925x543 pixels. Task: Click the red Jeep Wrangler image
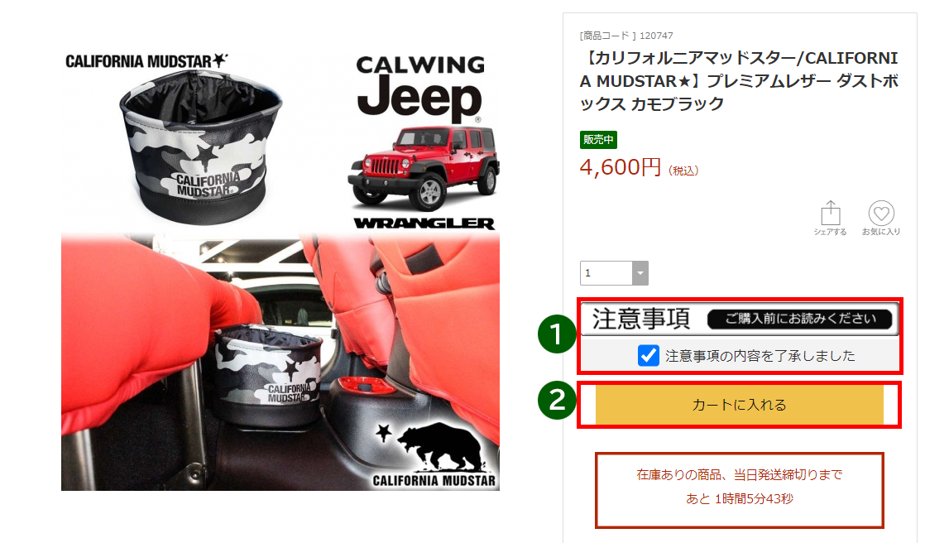click(424, 168)
